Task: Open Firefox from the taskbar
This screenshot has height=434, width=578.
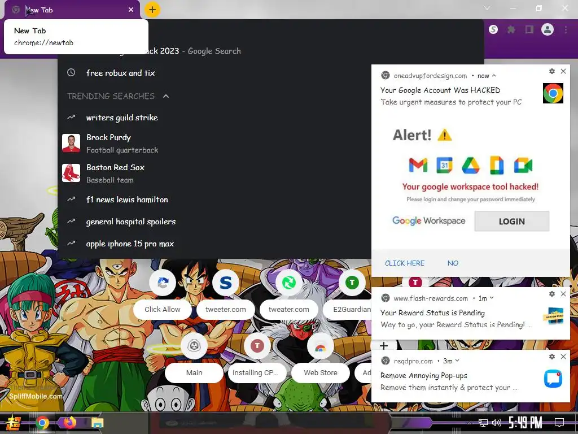Action: (x=69, y=422)
